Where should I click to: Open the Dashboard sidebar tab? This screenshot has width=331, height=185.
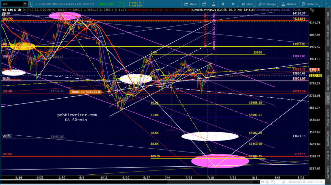(x=328, y=139)
